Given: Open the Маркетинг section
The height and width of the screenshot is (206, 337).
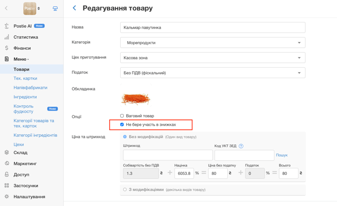Looking at the screenshot, I should click(x=25, y=163).
